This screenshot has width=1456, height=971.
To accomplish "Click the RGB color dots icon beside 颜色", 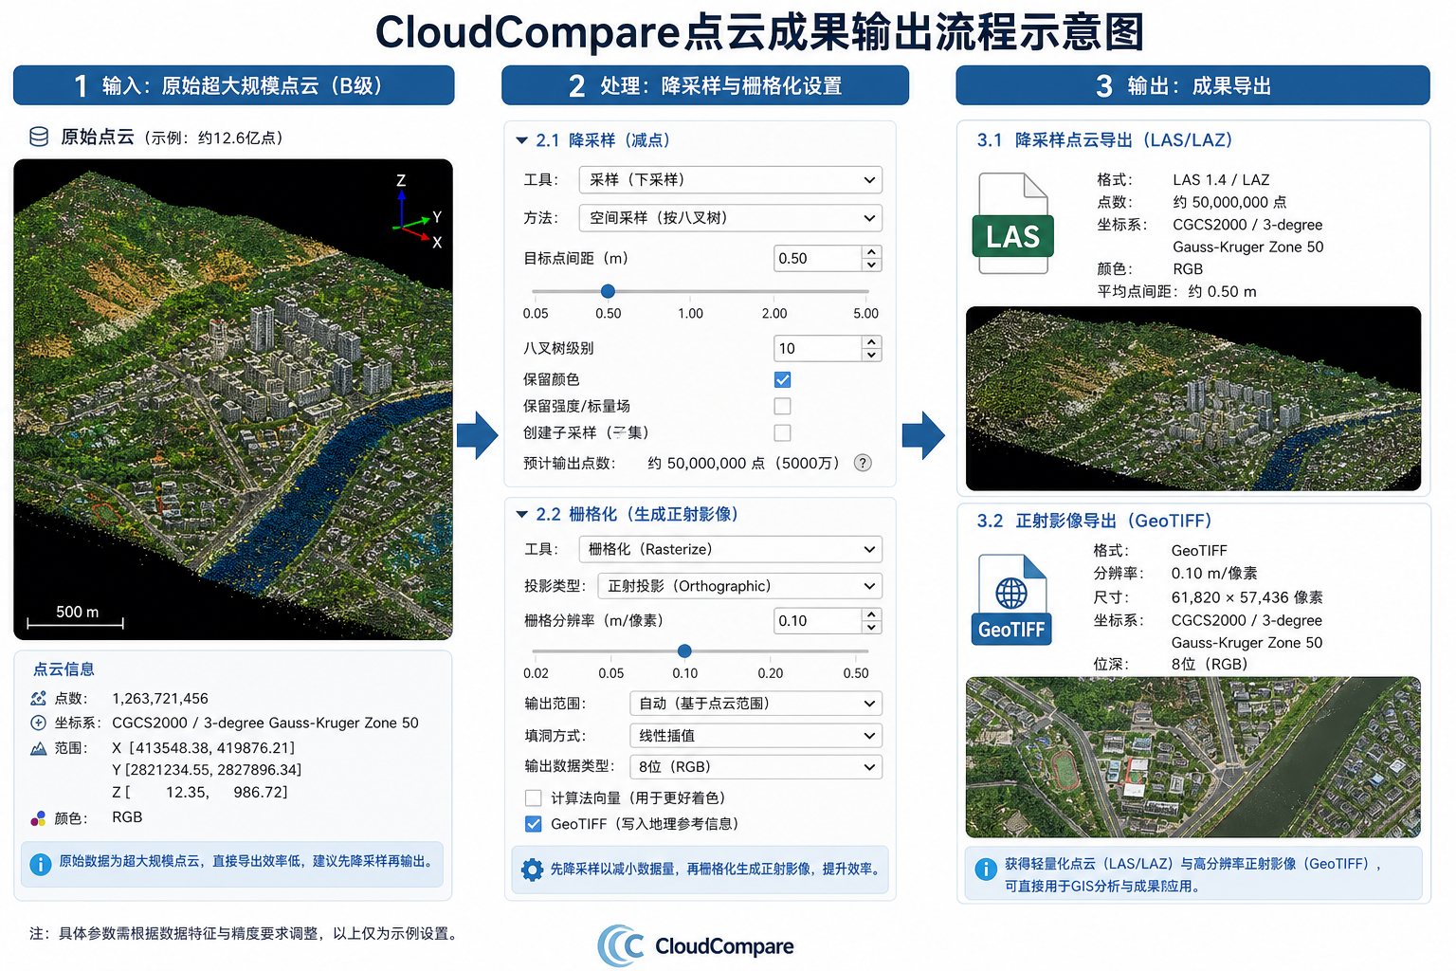I will point(38,818).
